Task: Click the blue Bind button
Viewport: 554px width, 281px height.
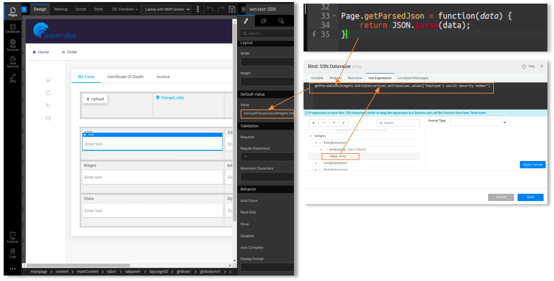Action: click(530, 197)
